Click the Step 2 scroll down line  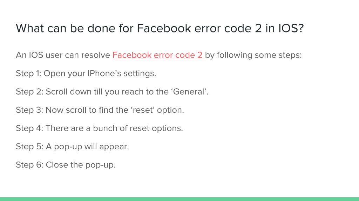112,92
